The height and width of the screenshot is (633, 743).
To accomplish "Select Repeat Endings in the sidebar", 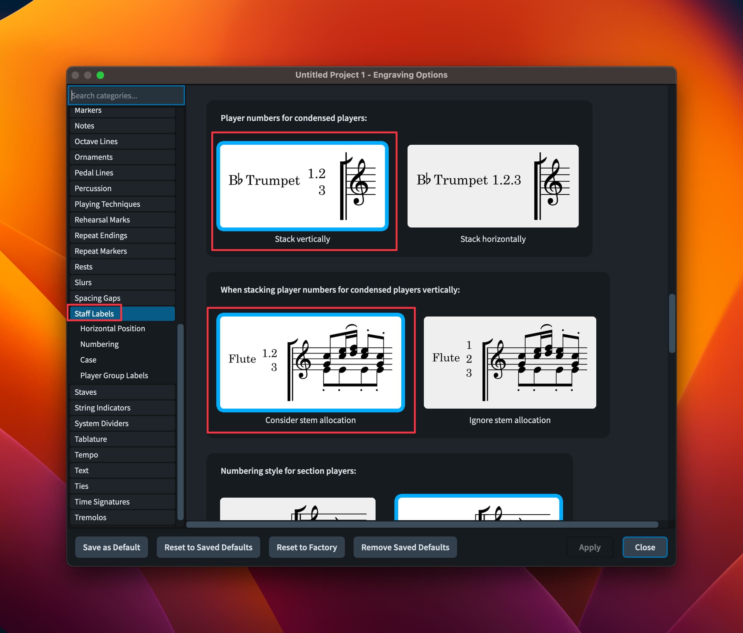I will [x=122, y=236].
